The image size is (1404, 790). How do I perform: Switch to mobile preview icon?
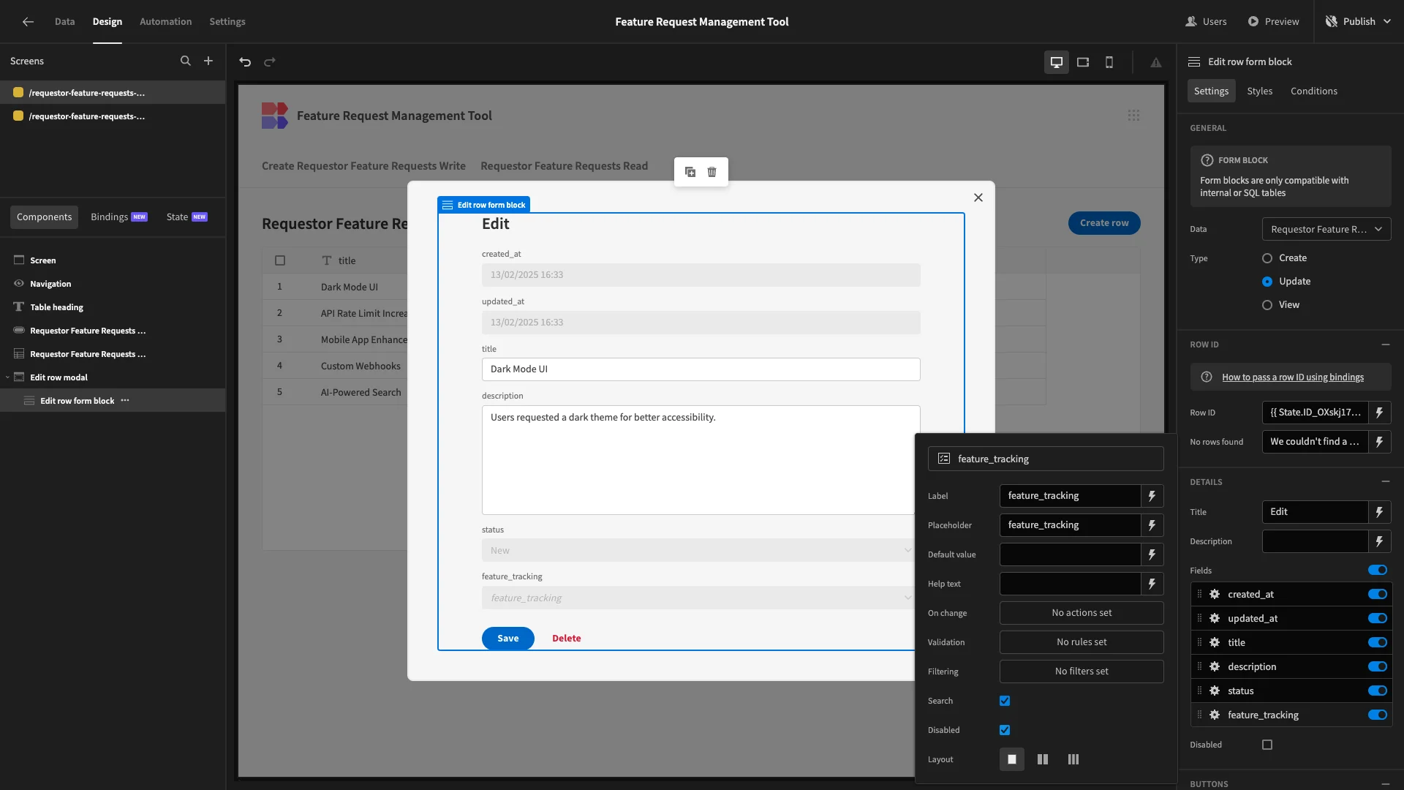pyautogui.click(x=1109, y=62)
